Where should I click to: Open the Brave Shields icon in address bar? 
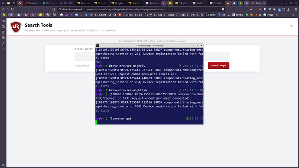[x=223, y=9]
